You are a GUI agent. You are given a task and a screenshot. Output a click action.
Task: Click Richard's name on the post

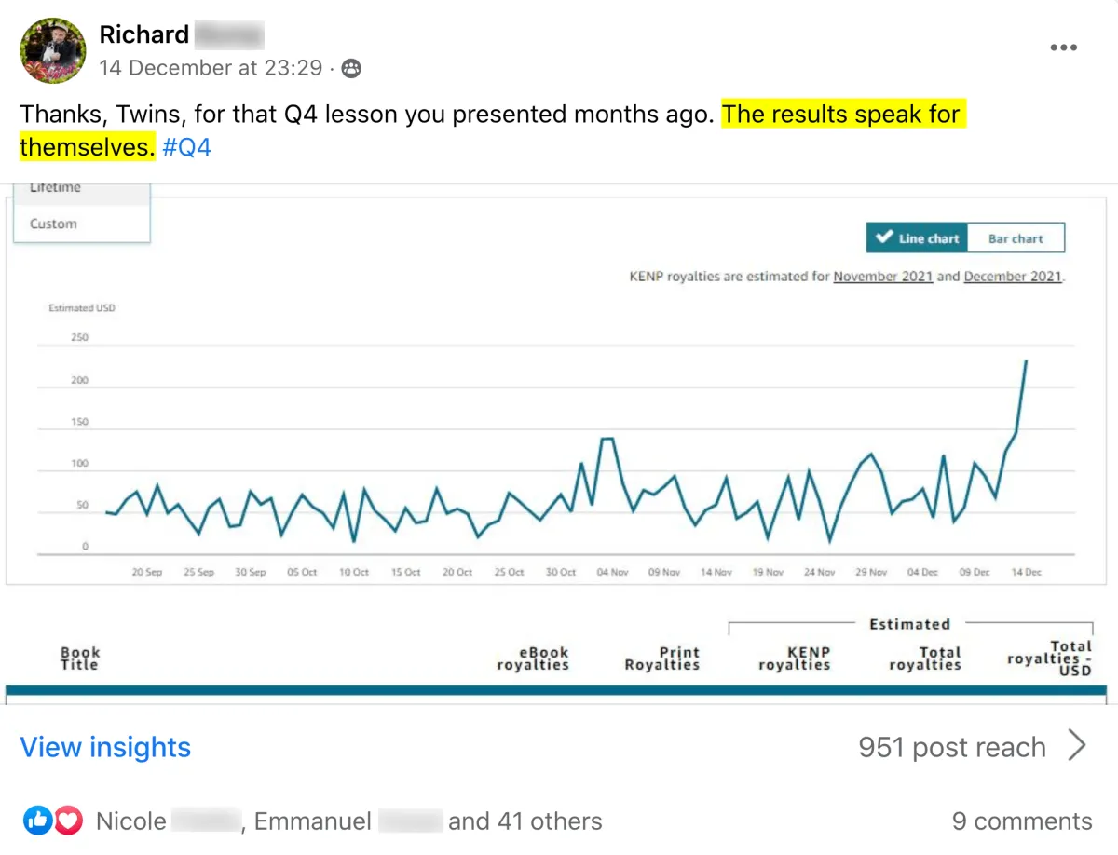pos(143,34)
